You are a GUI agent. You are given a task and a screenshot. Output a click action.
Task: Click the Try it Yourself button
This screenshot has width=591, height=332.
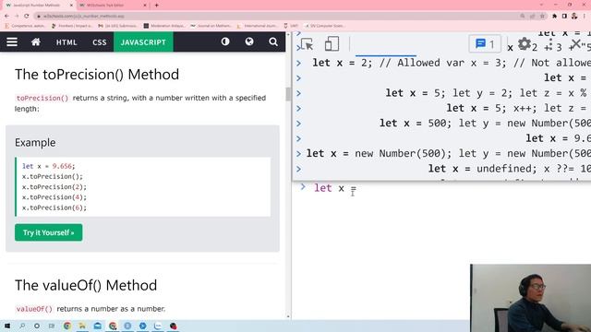click(49, 232)
